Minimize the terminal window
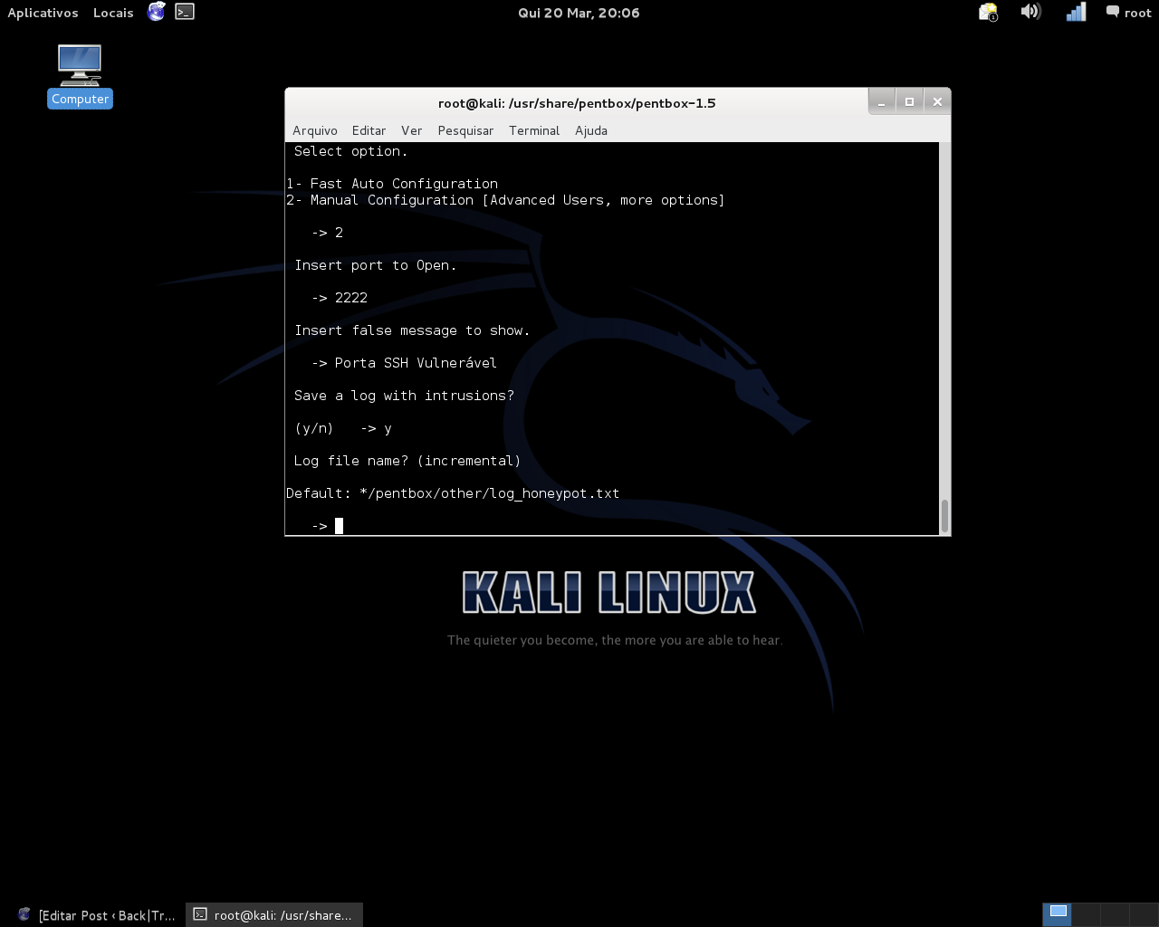This screenshot has width=1159, height=927. pyautogui.click(x=881, y=101)
